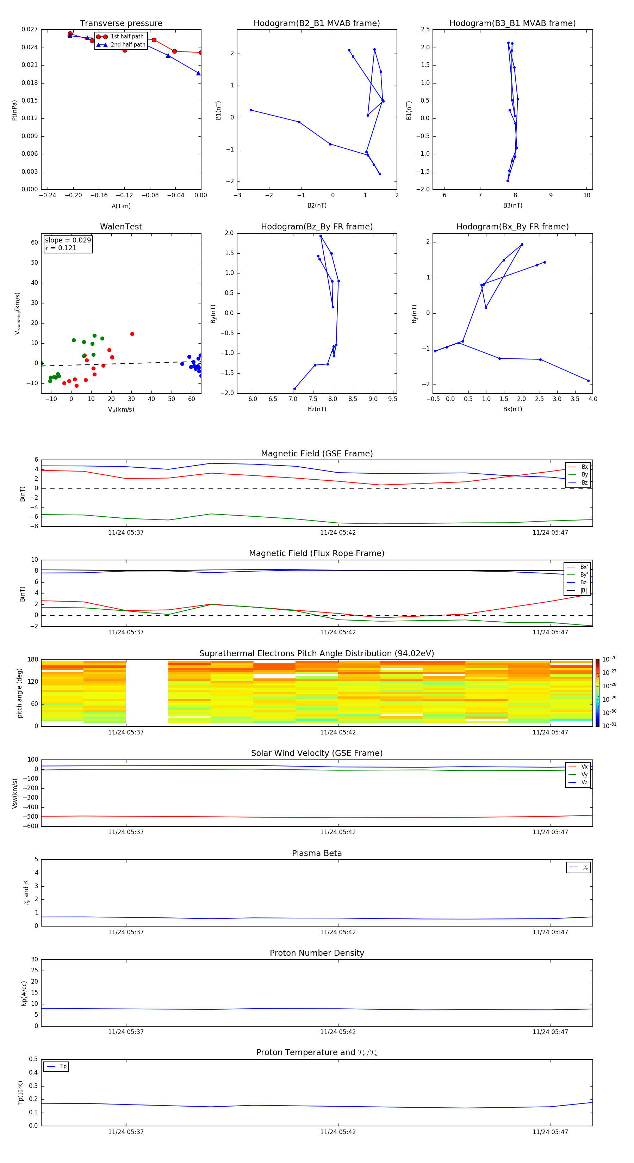This screenshot has height=1163, width=634.
Task: Click the 'Vx' legend entry
Action: pos(578,767)
